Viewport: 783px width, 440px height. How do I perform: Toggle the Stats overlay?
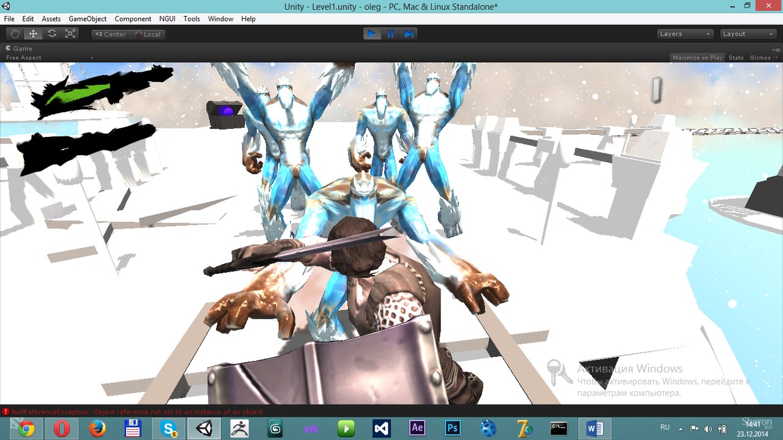click(736, 57)
